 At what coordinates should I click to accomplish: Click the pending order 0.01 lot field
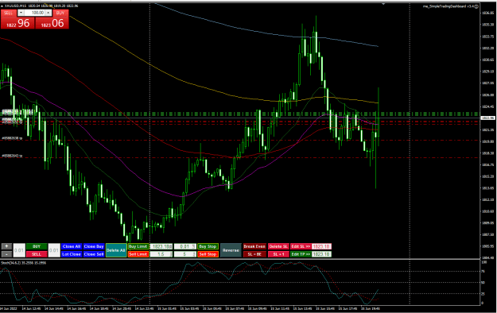[x=184, y=246]
